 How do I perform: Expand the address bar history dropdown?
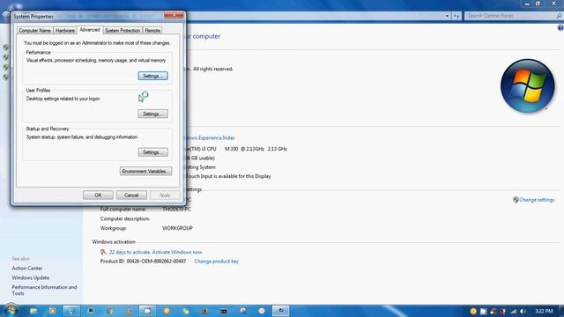pos(447,16)
